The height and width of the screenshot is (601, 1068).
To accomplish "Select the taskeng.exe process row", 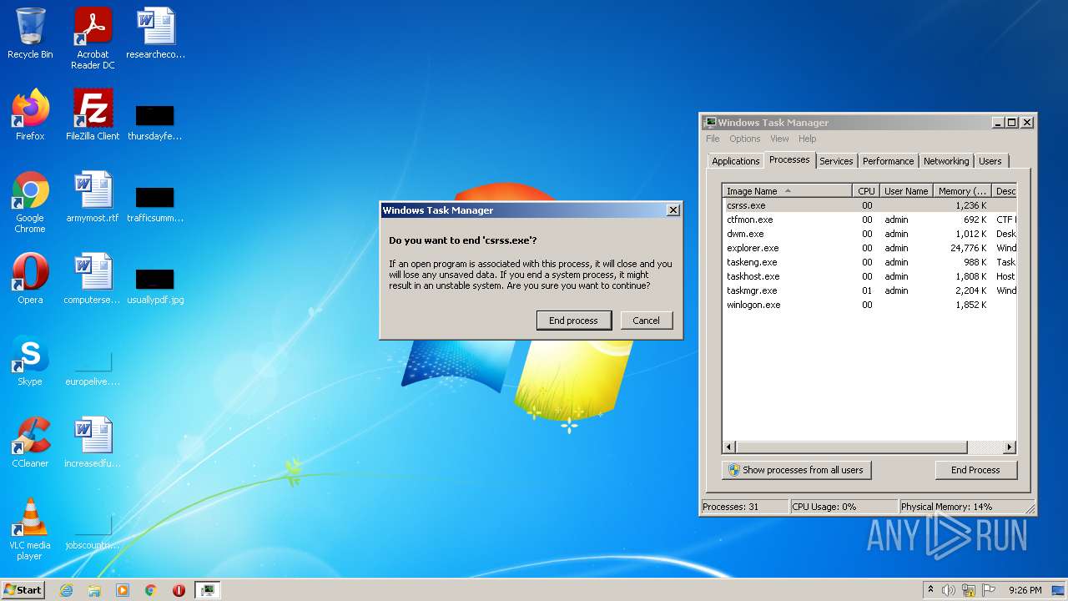I will click(869, 262).
